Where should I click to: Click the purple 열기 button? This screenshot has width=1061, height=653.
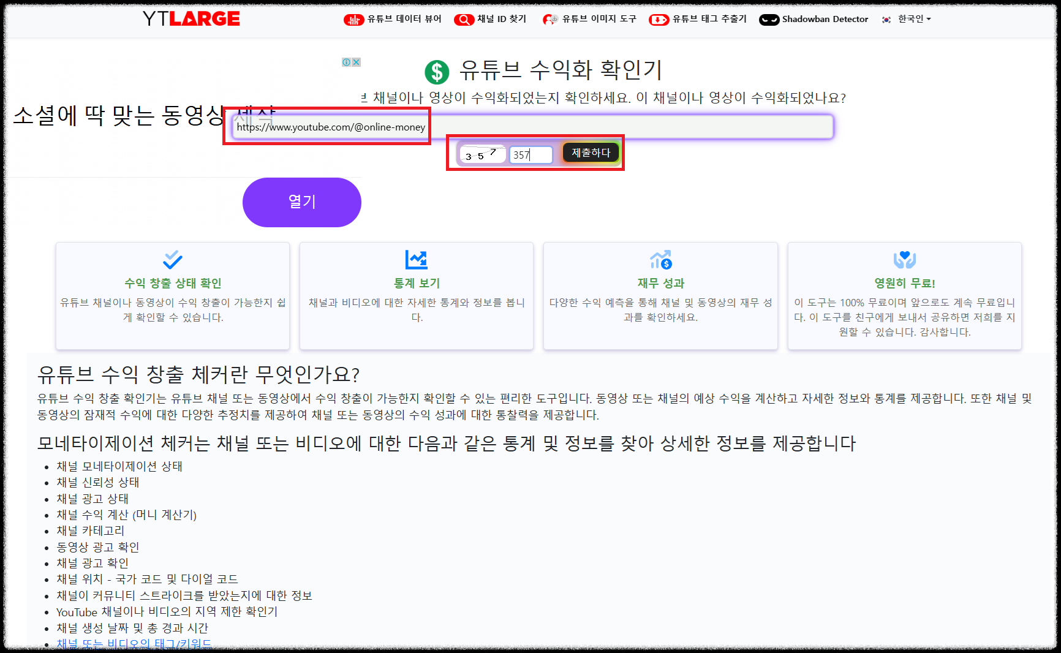click(302, 202)
